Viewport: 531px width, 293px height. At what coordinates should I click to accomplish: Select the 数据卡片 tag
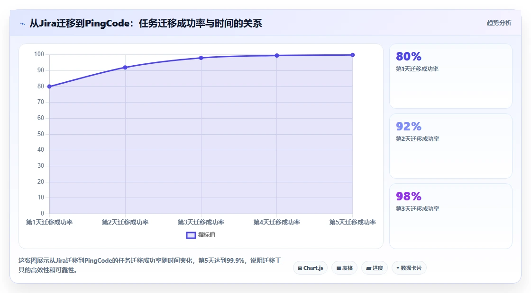(x=409, y=268)
